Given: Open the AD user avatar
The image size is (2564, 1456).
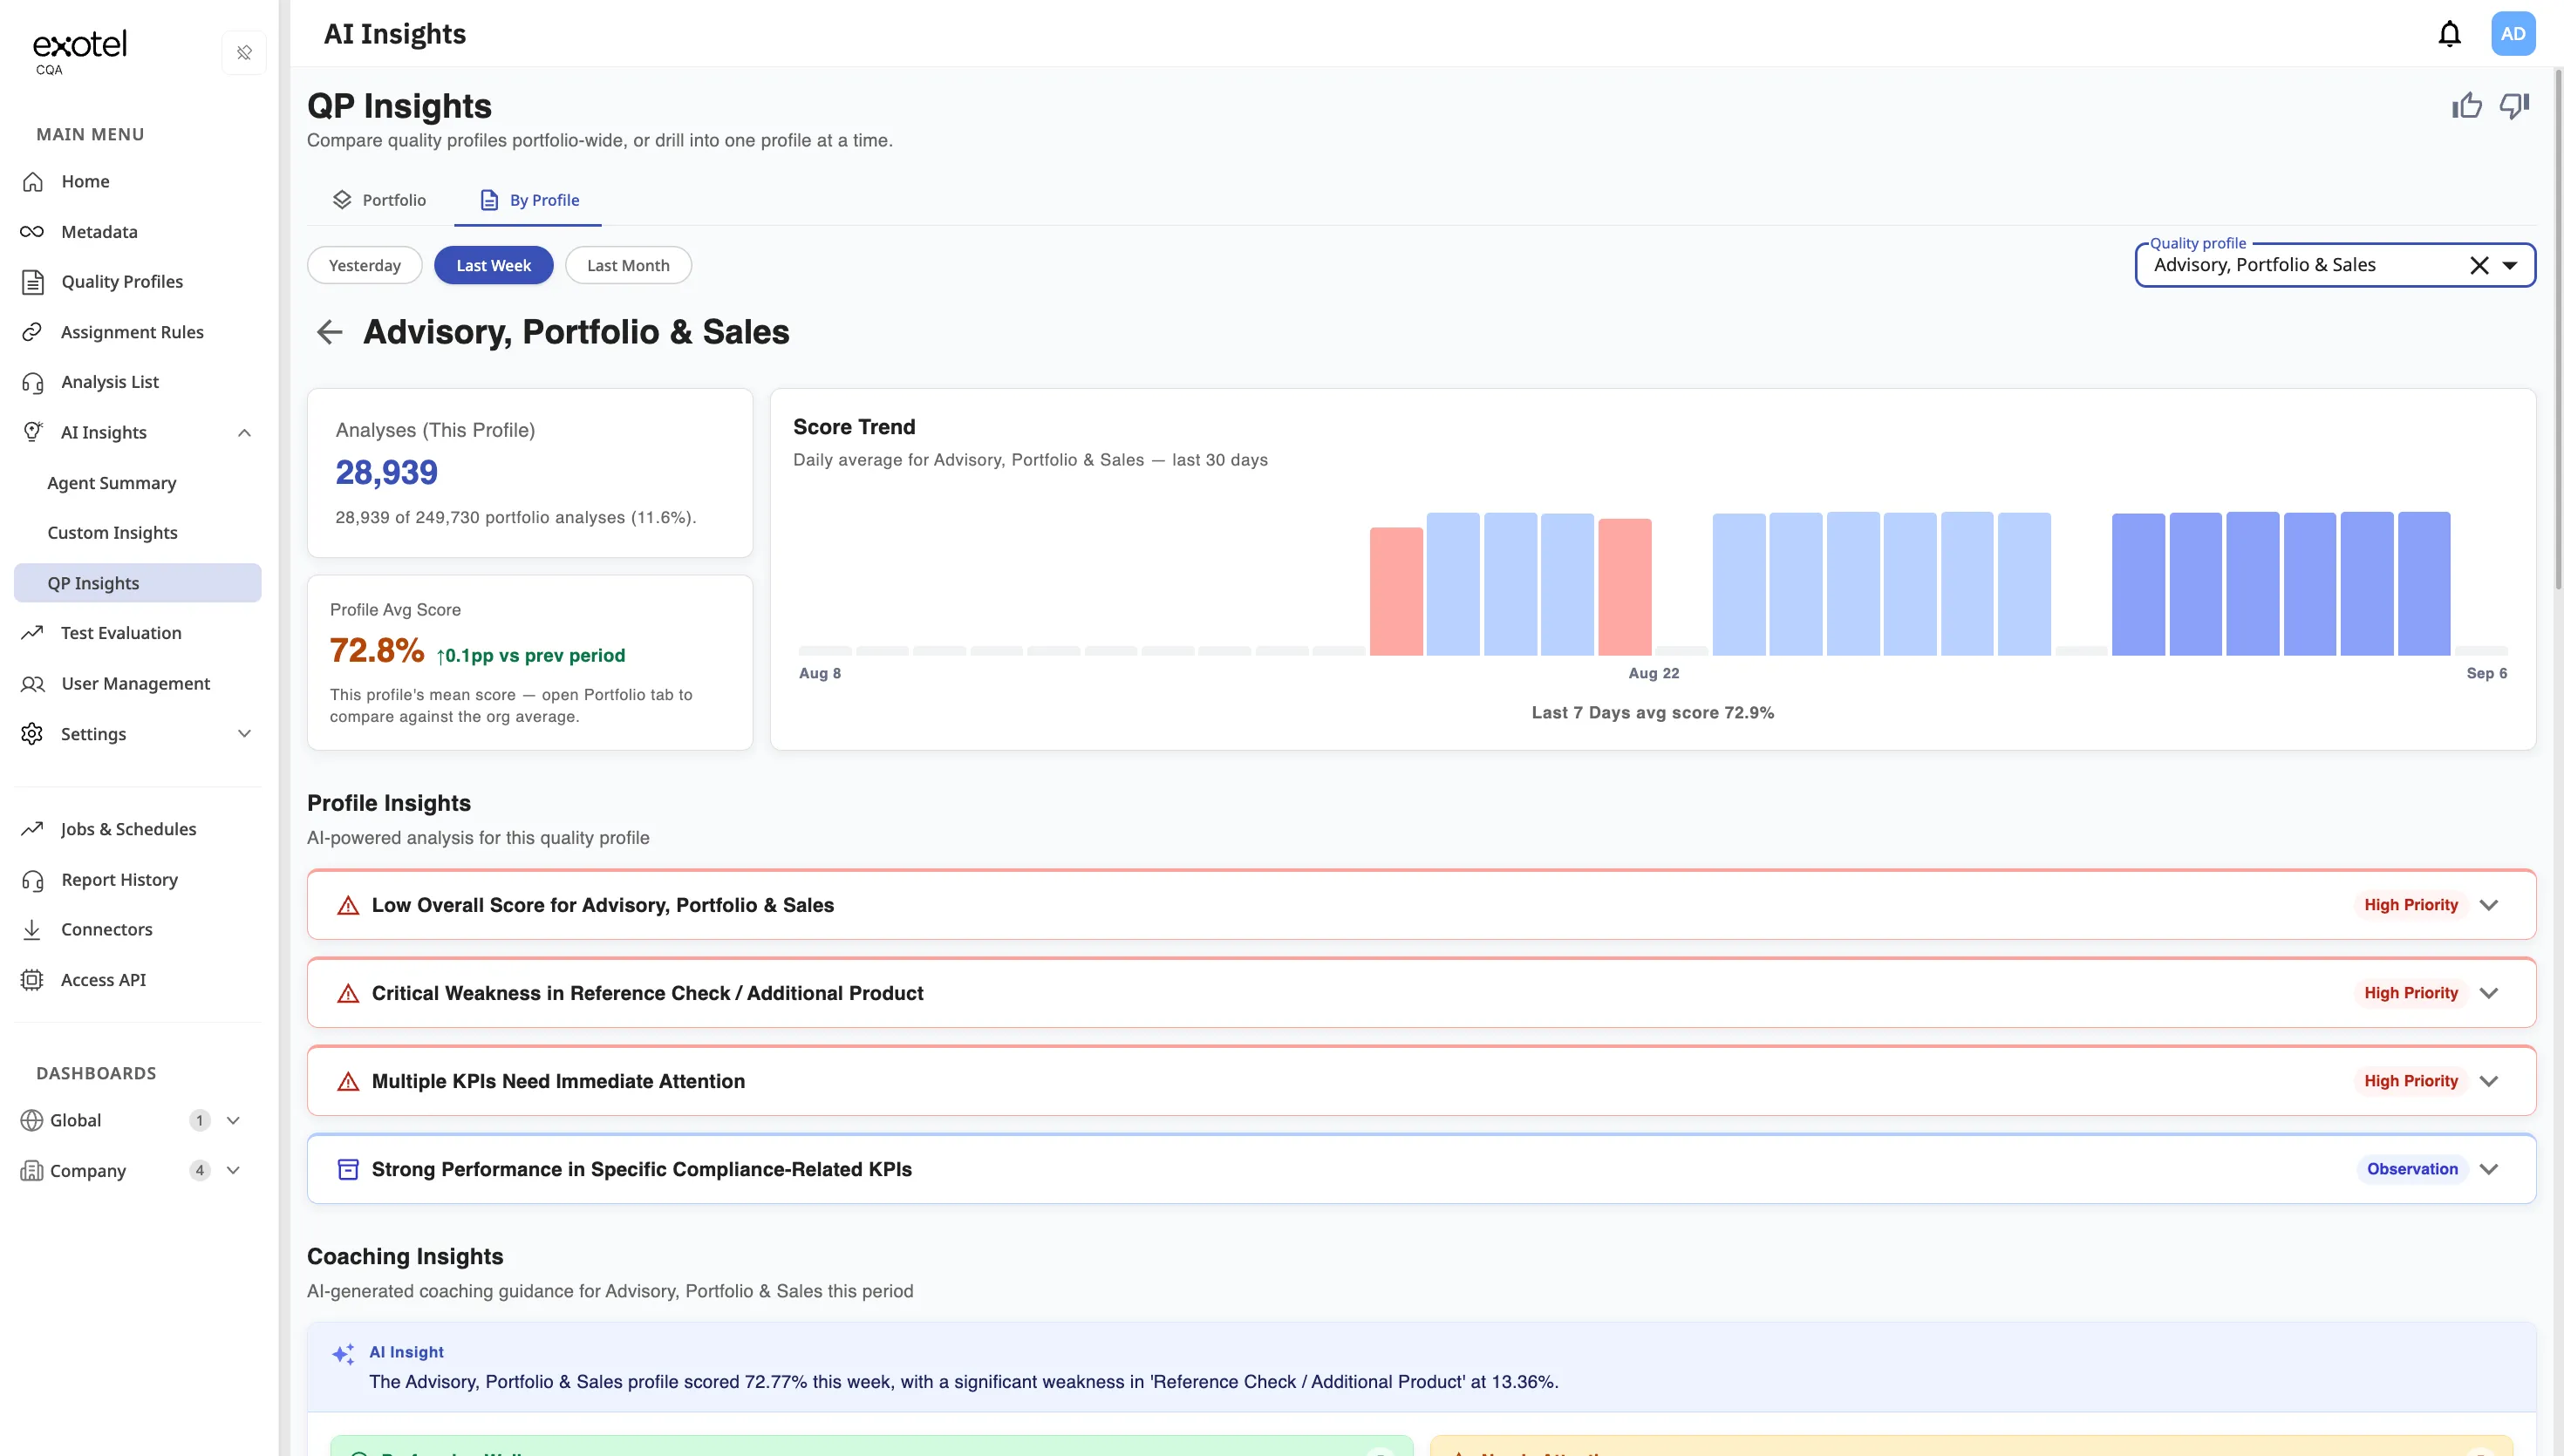Looking at the screenshot, I should tap(2513, 34).
